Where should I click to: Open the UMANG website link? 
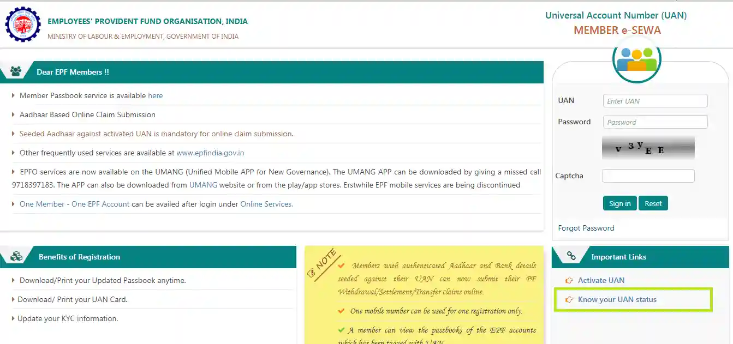tap(203, 185)
